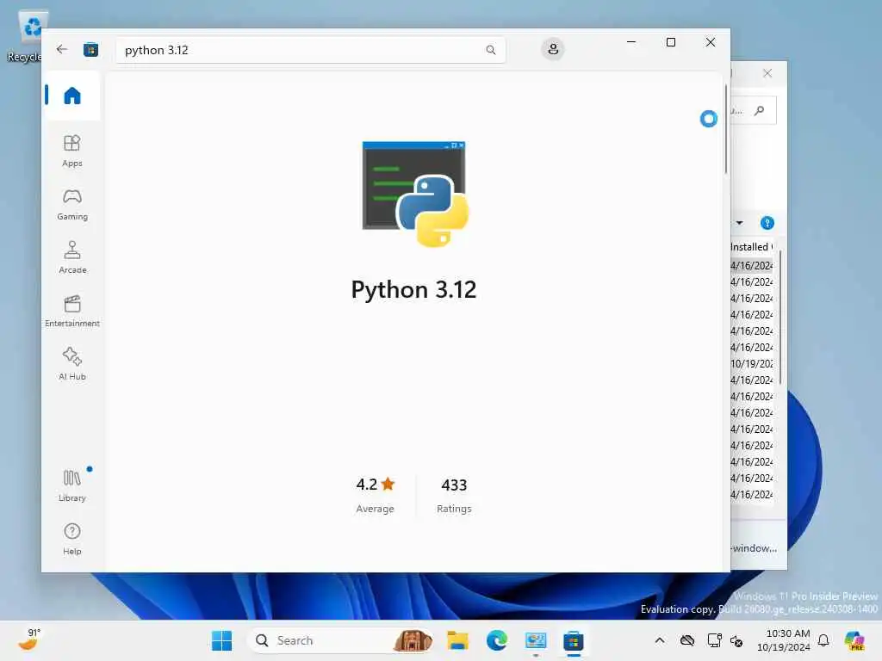The height and width of the screenshot is (661, 882).
Task: Open the Copilot preview icon on taskbar
Action: click(x=854, y=640)
